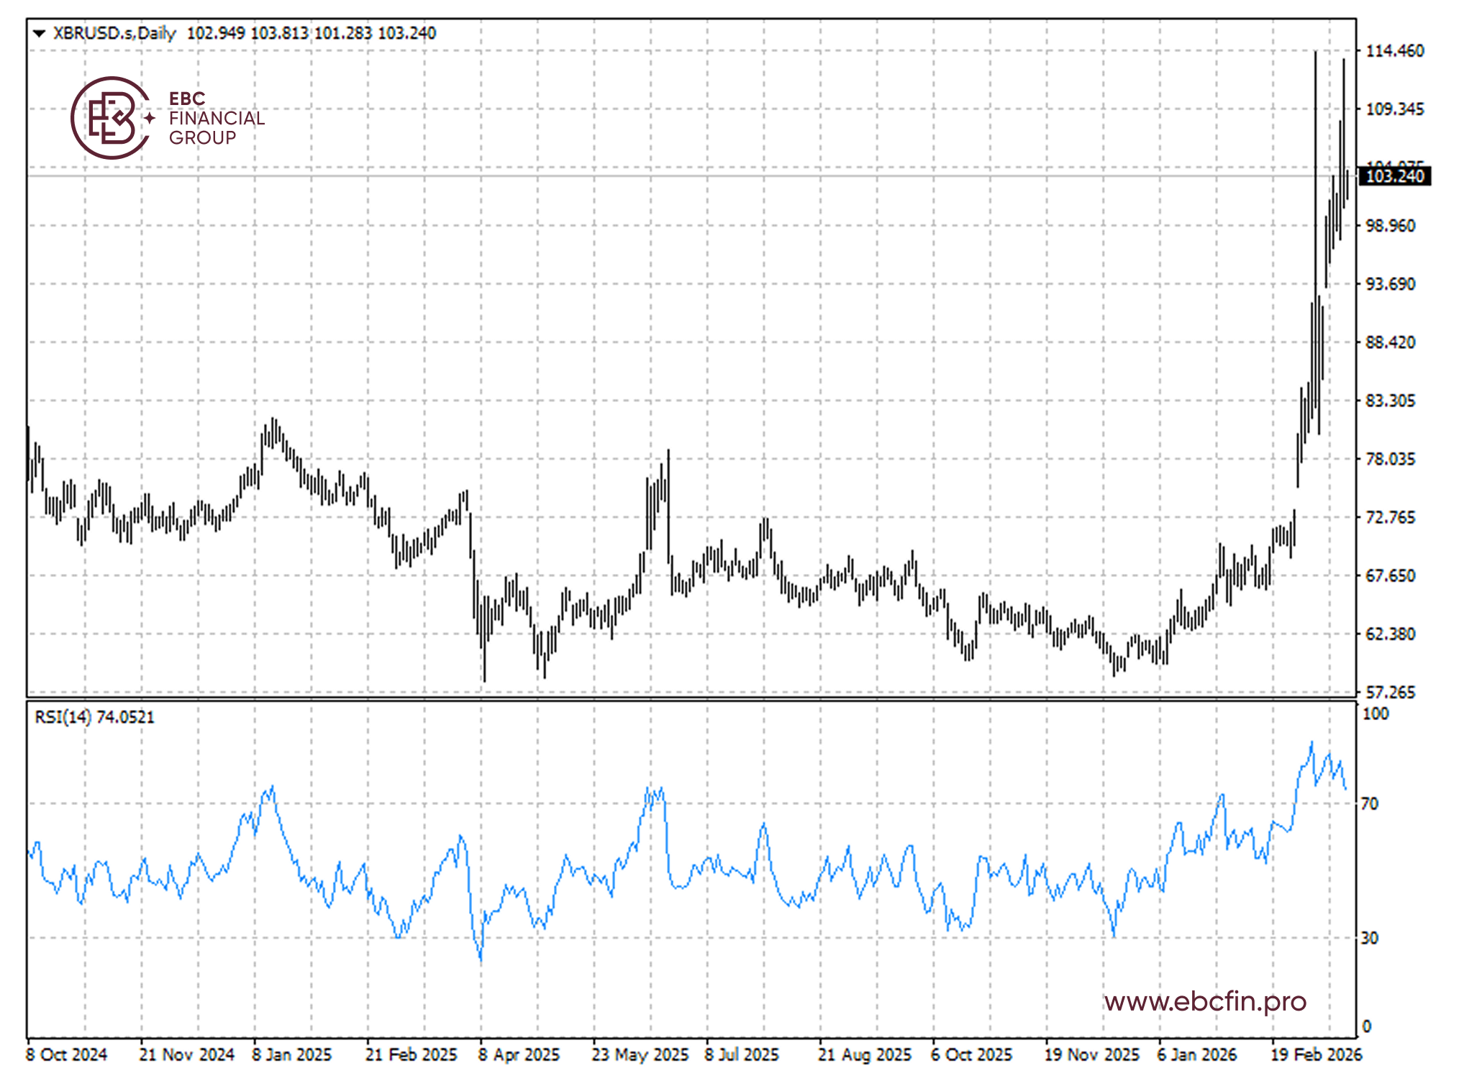Click the 8 Apr 2025 date label
The image size is (1459, 1089).
coord(519,1054)
